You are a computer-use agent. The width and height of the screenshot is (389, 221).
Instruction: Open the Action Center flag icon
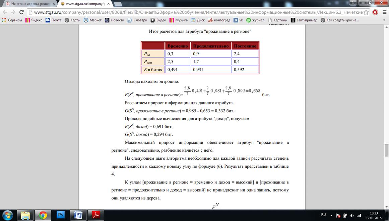coord(338,216)
